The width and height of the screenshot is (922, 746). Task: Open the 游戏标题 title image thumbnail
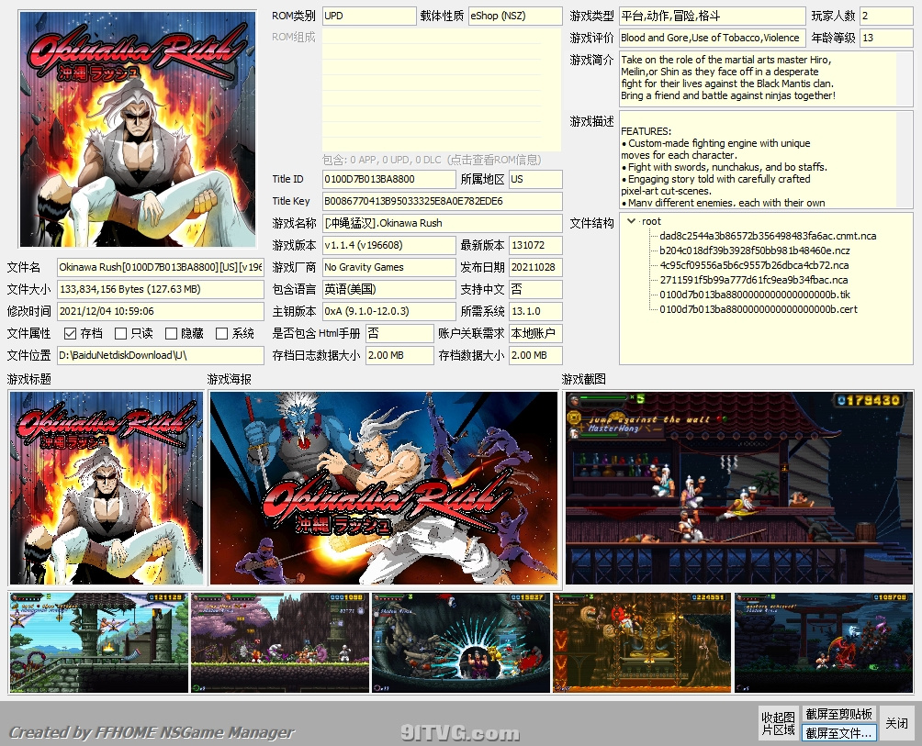pos(106,488)
